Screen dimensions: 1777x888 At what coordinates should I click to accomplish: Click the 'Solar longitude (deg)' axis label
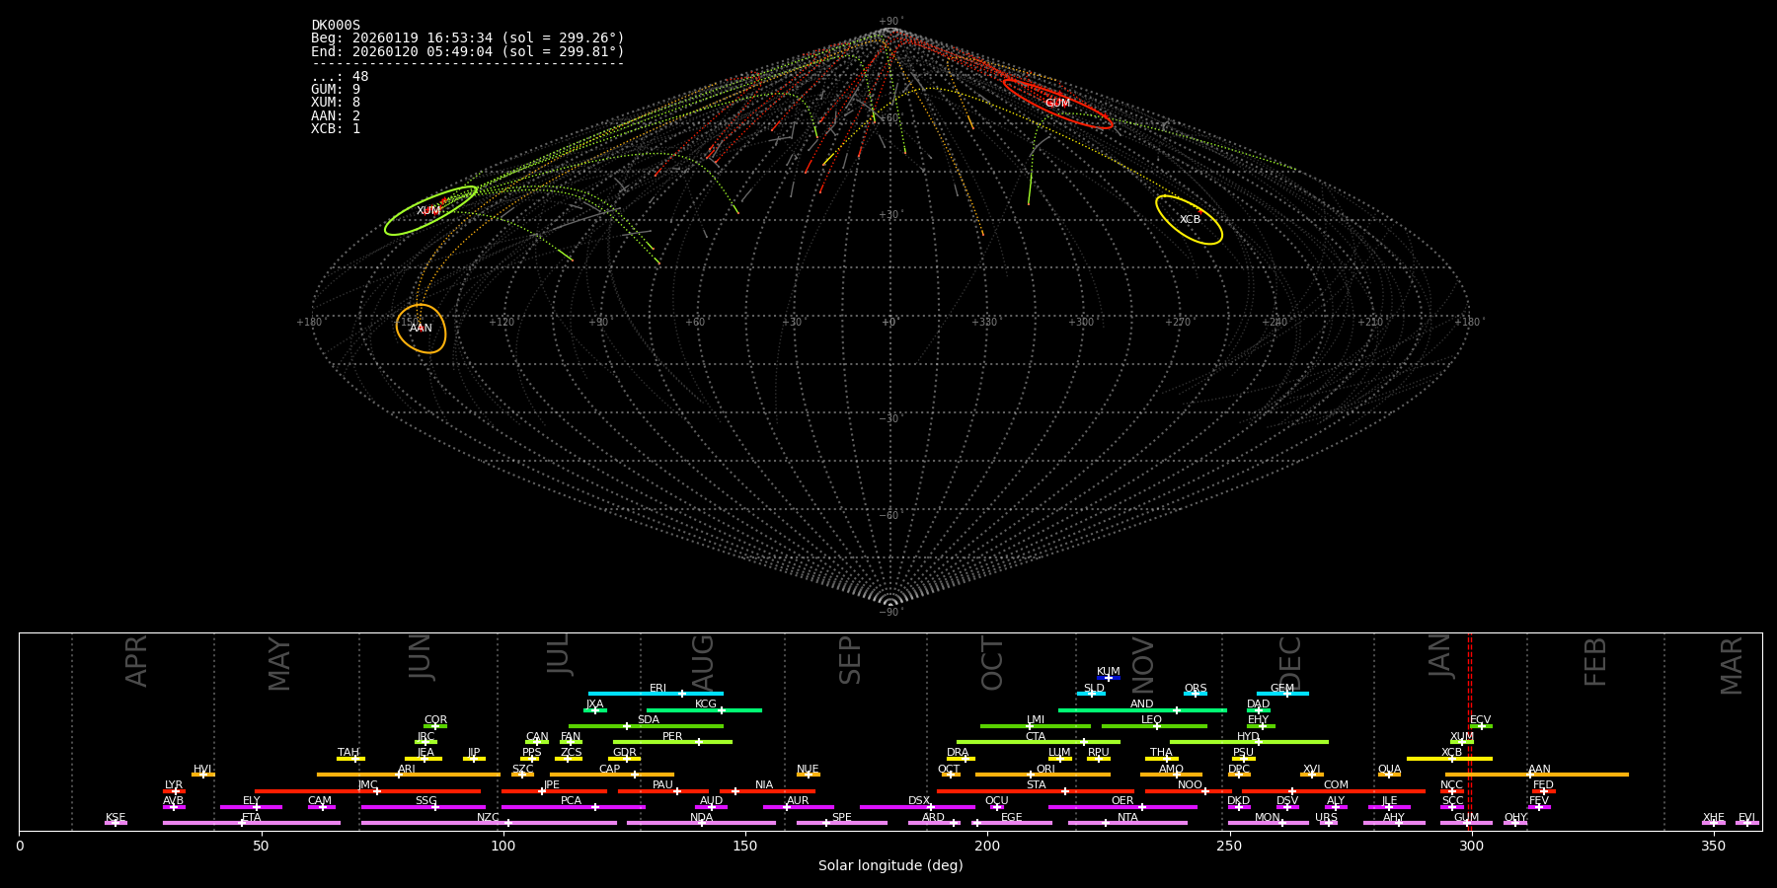(889, 866)
